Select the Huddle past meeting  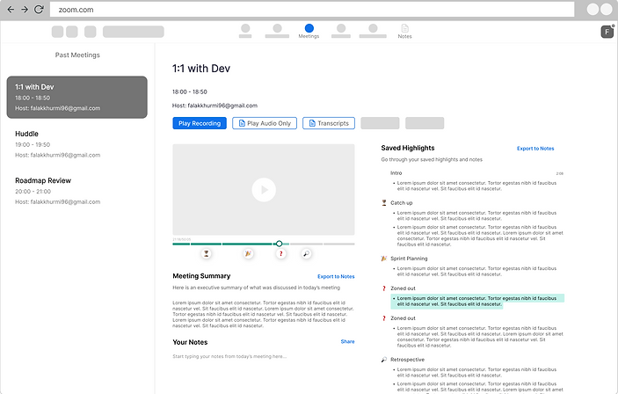pyautogui.click(x=76, y=144)
